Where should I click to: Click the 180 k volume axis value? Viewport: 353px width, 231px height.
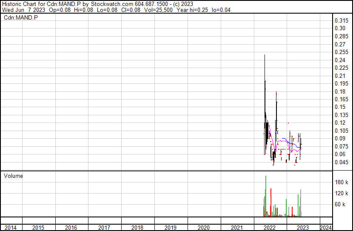[341, 183]
